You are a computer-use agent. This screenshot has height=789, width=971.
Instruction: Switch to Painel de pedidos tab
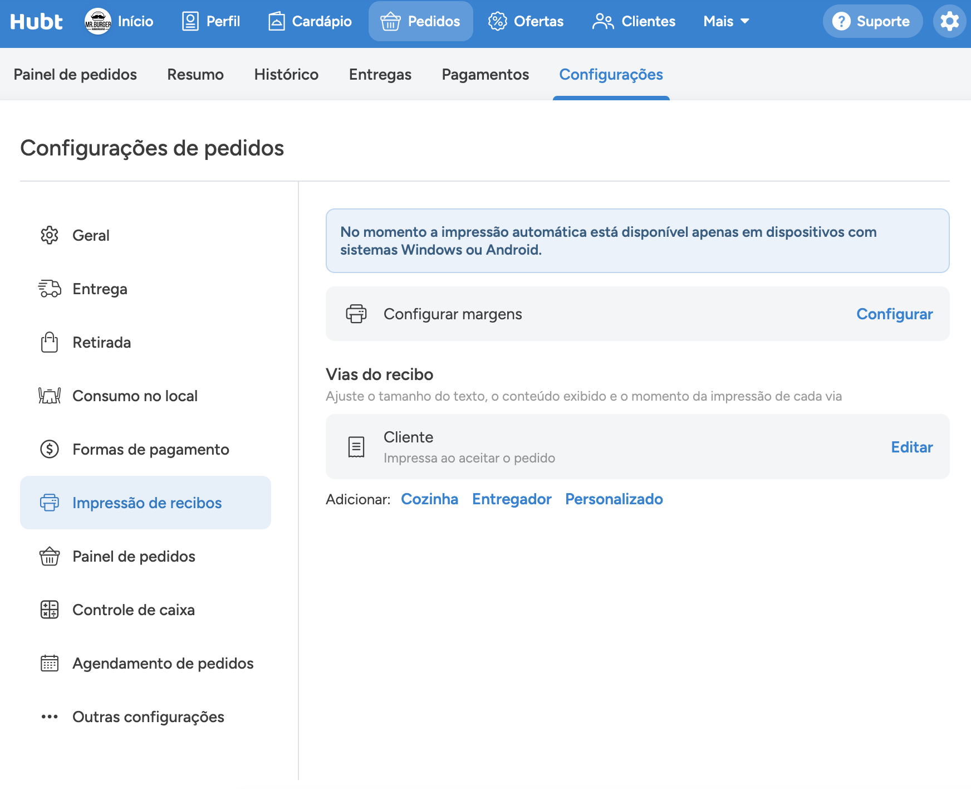click(75, 75)
